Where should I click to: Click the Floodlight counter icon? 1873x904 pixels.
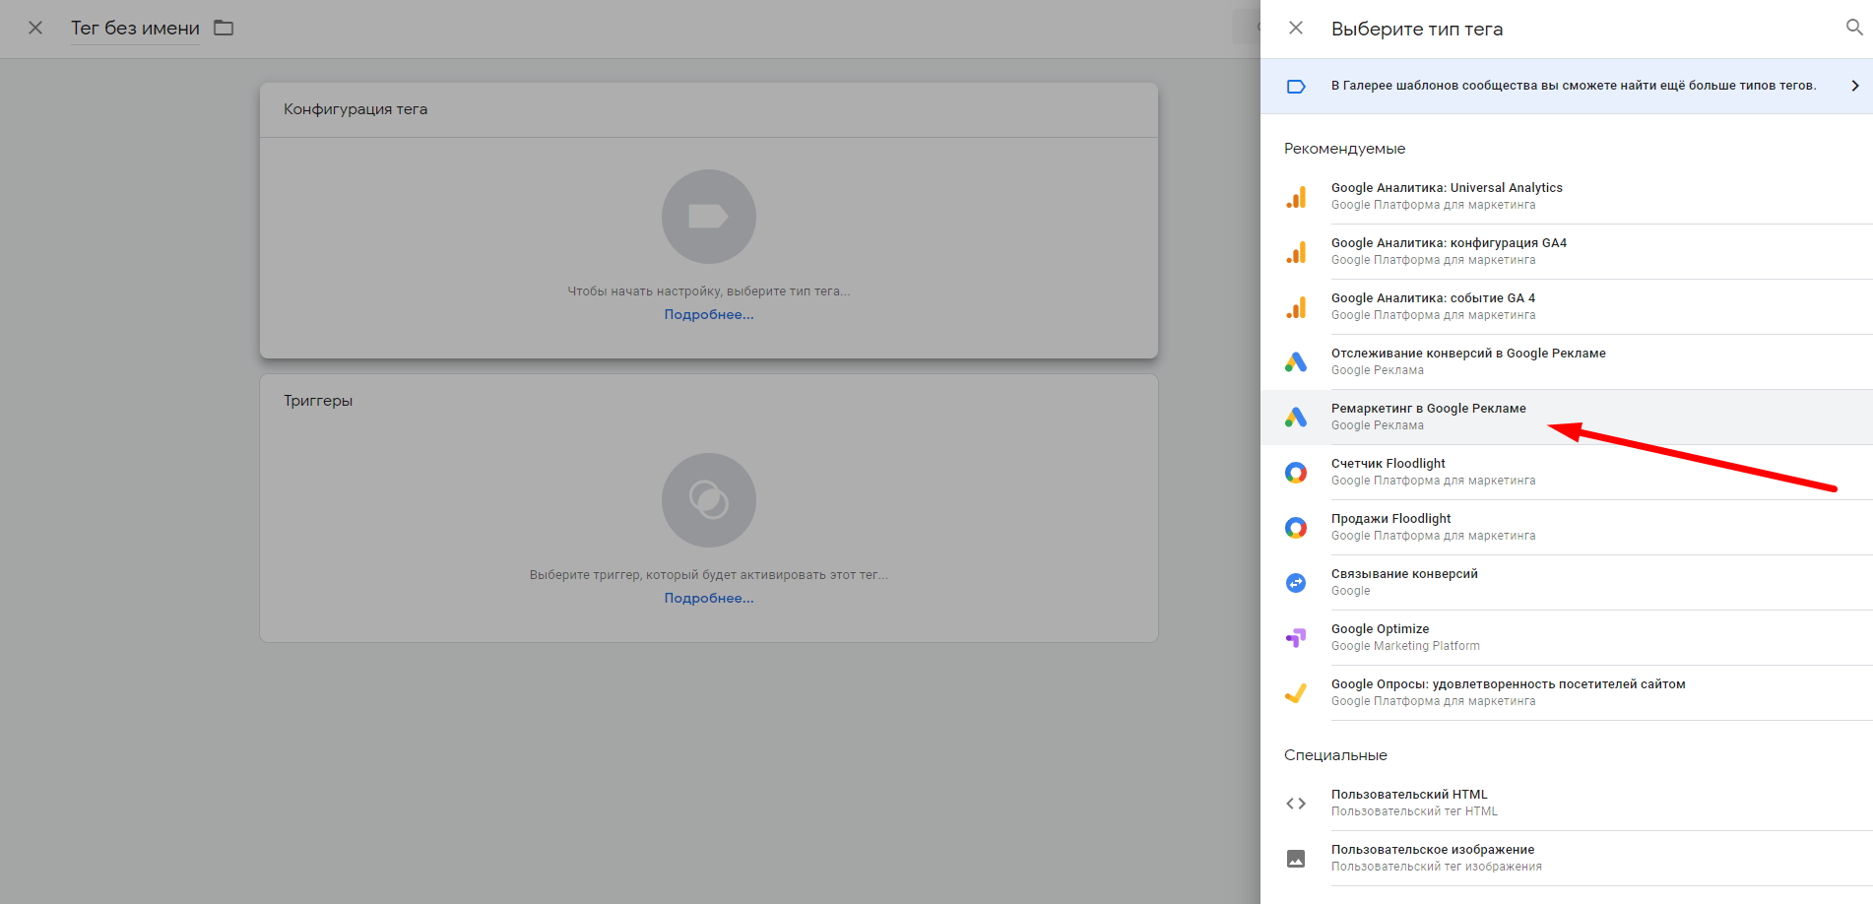point(1296,473)
